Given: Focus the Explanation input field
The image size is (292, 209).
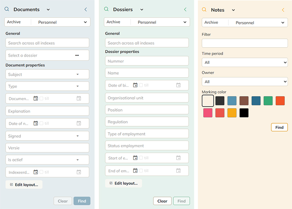Looking at the screenshot, I should pyautogui.click(x=47, y=111).
